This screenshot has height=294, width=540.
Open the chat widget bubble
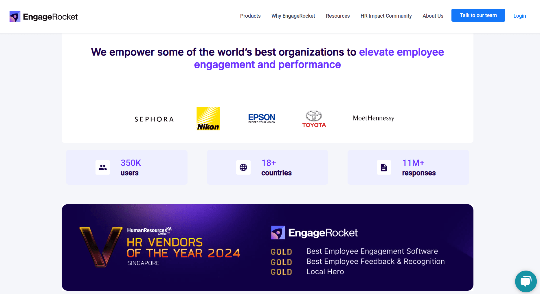pyautogui.click(x=526, y=281)
